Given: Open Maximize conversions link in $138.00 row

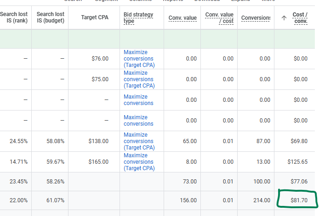Looking at the screenshot, I should click(138, 141).
